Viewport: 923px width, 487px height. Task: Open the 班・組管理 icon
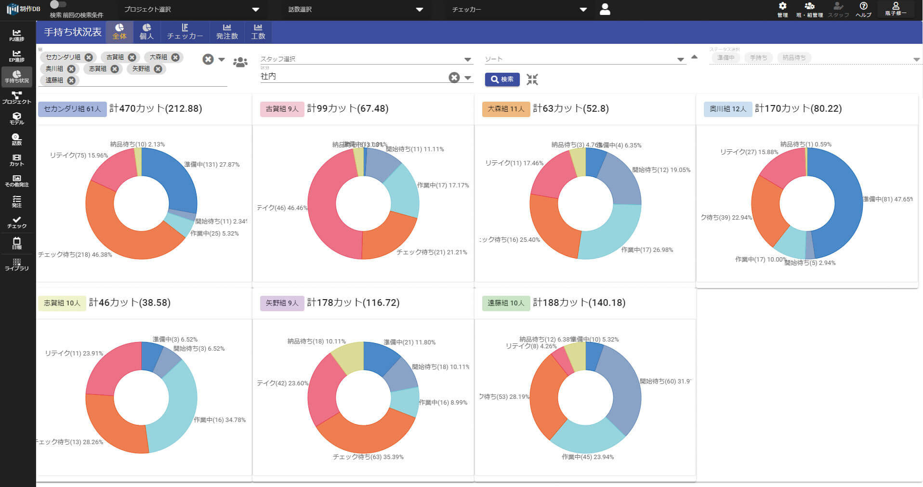(x=809, y=9)
